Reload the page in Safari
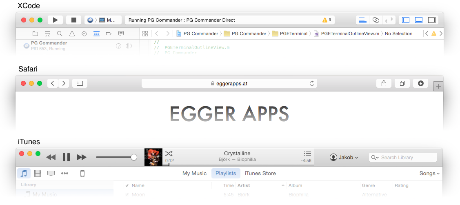 (x=312, y=83)
